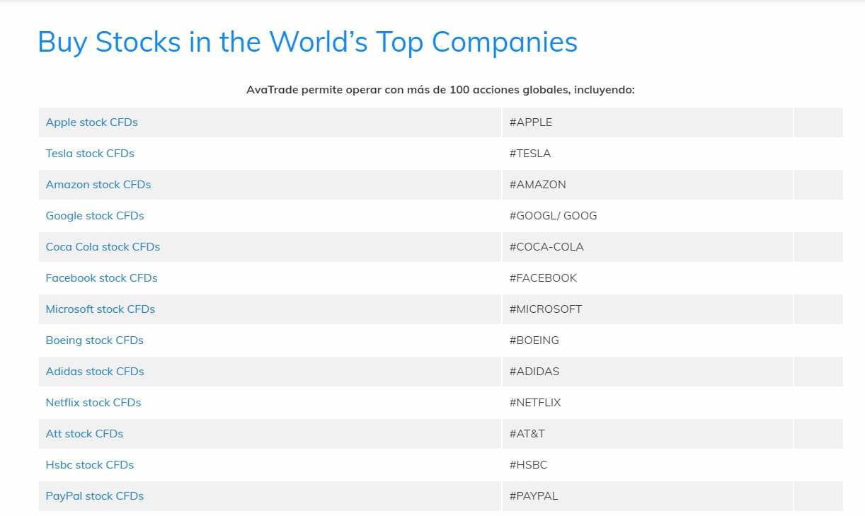Image resolution: width=865 pixels, height=516 pixels.
Task: Open Google stock CFDs link
Action: point(95,216)
